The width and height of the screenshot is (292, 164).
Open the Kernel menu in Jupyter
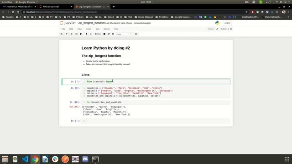[106, 29]
